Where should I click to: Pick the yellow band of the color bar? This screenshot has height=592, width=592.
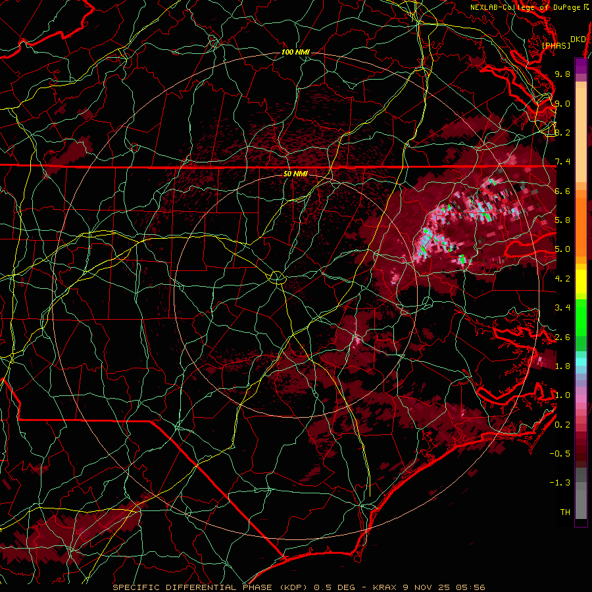click(581, 282)
